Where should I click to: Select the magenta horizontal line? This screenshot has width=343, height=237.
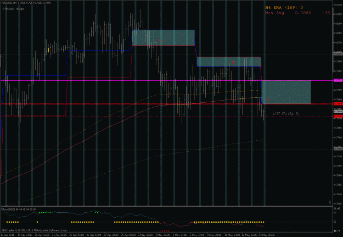pos(167,81)
